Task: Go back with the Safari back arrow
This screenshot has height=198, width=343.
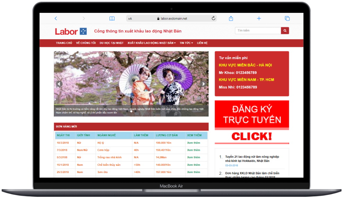Action: click(56, 18)
